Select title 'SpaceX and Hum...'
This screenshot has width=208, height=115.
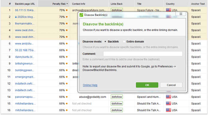click(x=149, y=97)
